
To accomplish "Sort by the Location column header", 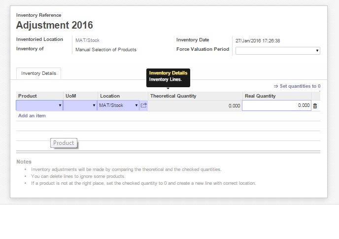I will [123, 96].
